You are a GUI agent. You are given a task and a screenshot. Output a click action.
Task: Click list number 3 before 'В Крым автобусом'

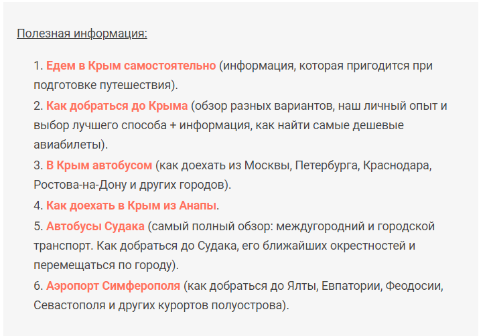click(x=38, y=165)
